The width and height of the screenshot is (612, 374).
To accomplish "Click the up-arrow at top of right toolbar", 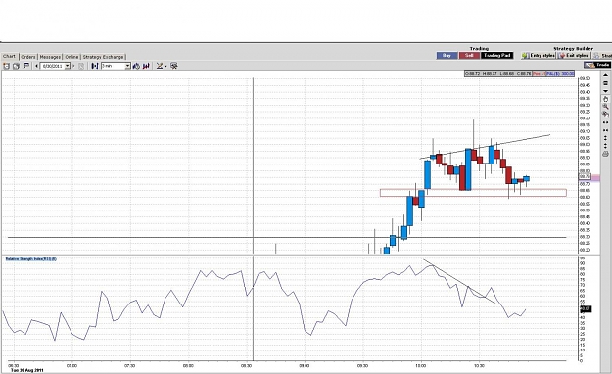I will click(605, 75).
